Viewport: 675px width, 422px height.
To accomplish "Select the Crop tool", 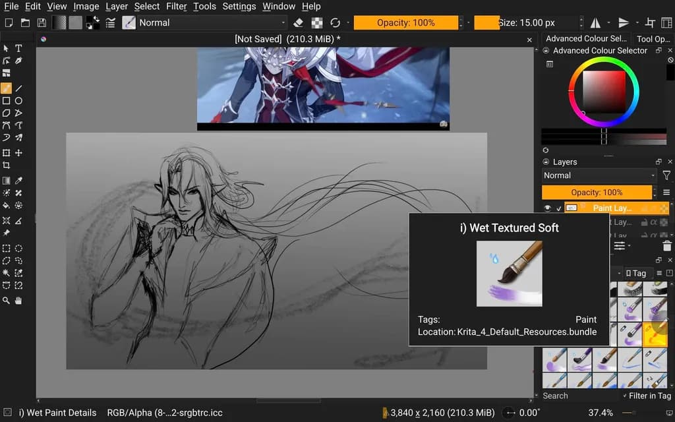I will point(6,166).
